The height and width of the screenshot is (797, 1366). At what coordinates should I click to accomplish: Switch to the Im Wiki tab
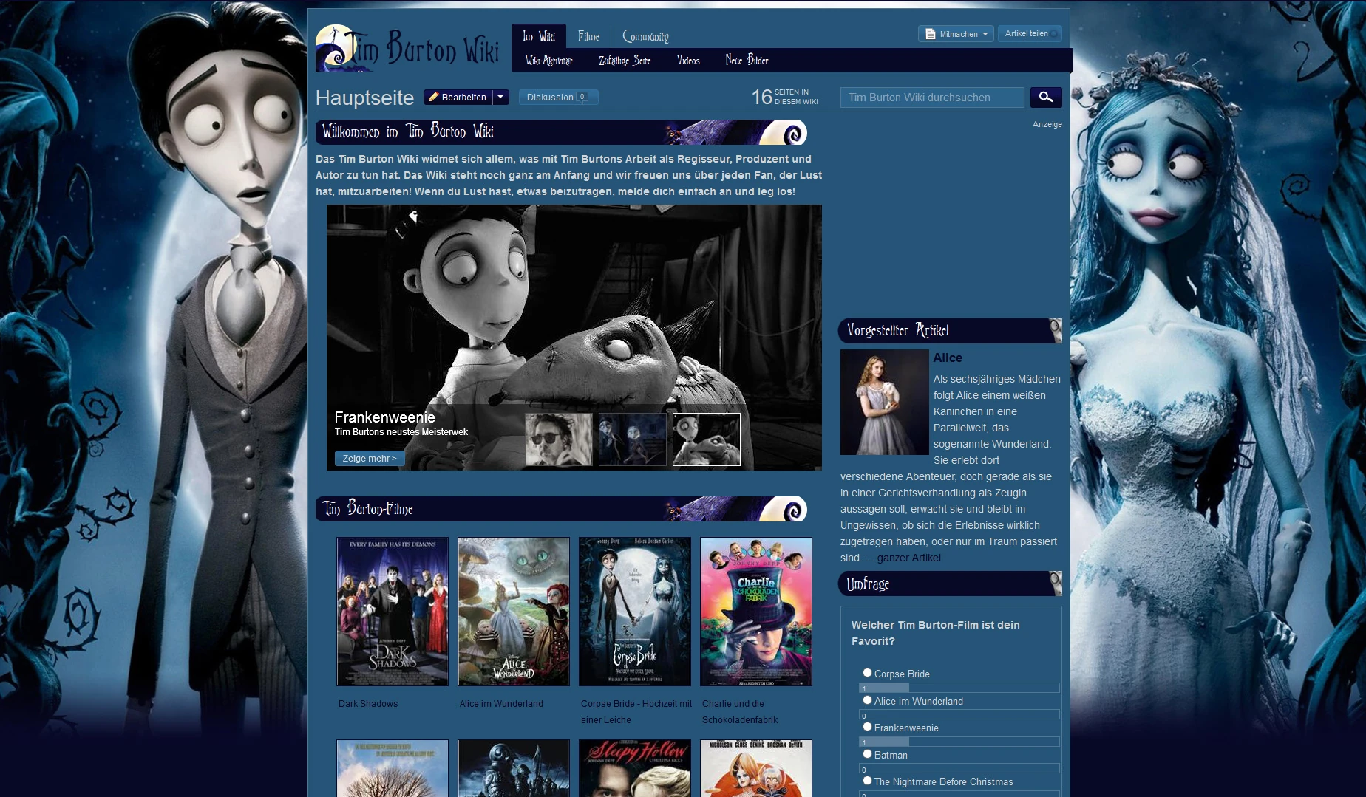coord(539,36)
